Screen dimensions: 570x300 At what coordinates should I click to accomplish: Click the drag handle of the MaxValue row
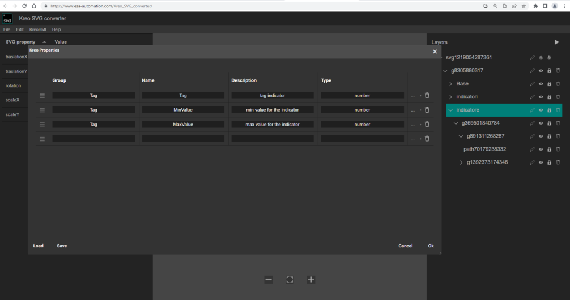(x=42, y=125)
